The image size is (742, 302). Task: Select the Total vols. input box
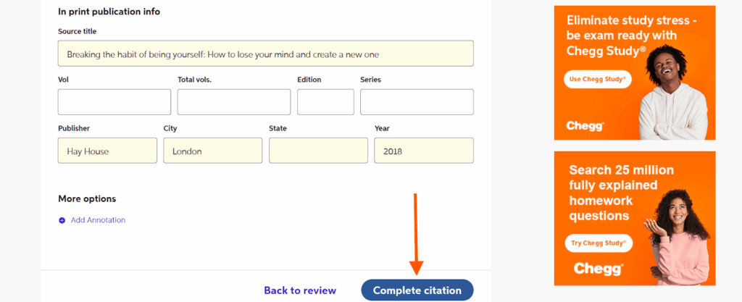click(234, 102)
